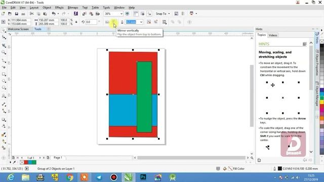
Task: Expand the document palette flyout arrow
Action: (x=10, y=162)
